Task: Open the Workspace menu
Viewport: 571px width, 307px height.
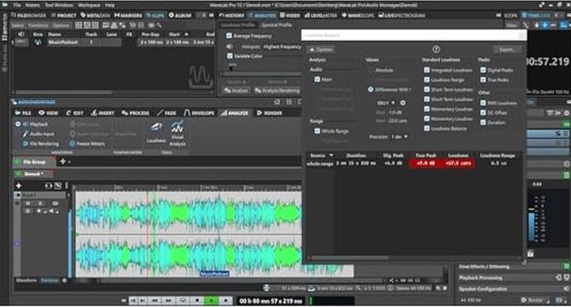Action: click(x=89, y=5)
